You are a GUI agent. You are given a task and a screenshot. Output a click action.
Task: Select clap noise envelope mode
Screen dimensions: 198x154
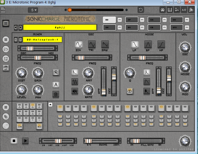point(147,91)
